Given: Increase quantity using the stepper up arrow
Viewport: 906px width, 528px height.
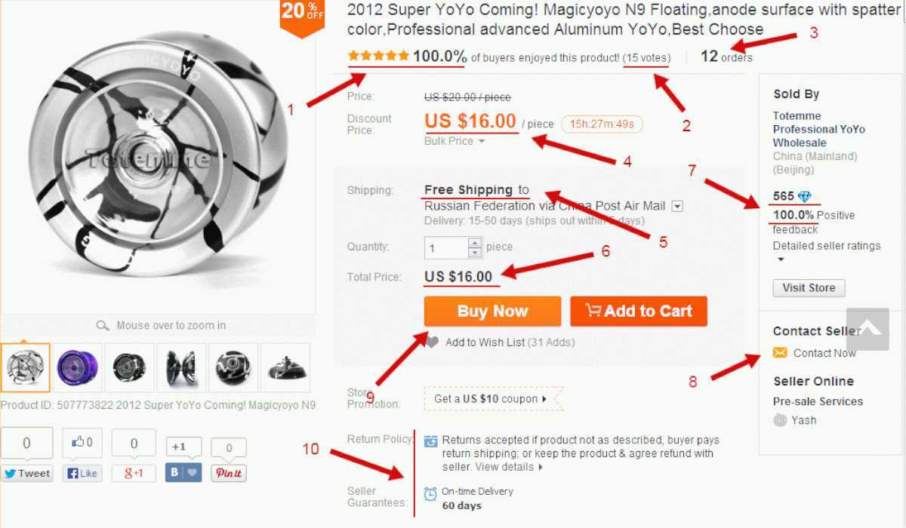Looking at the screenshot, I should pos(475,243).
